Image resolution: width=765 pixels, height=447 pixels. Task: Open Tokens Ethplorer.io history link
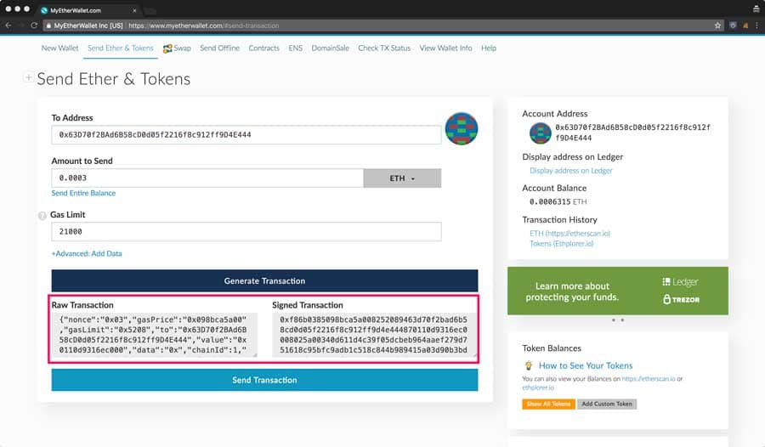click(x=562, y=244)
